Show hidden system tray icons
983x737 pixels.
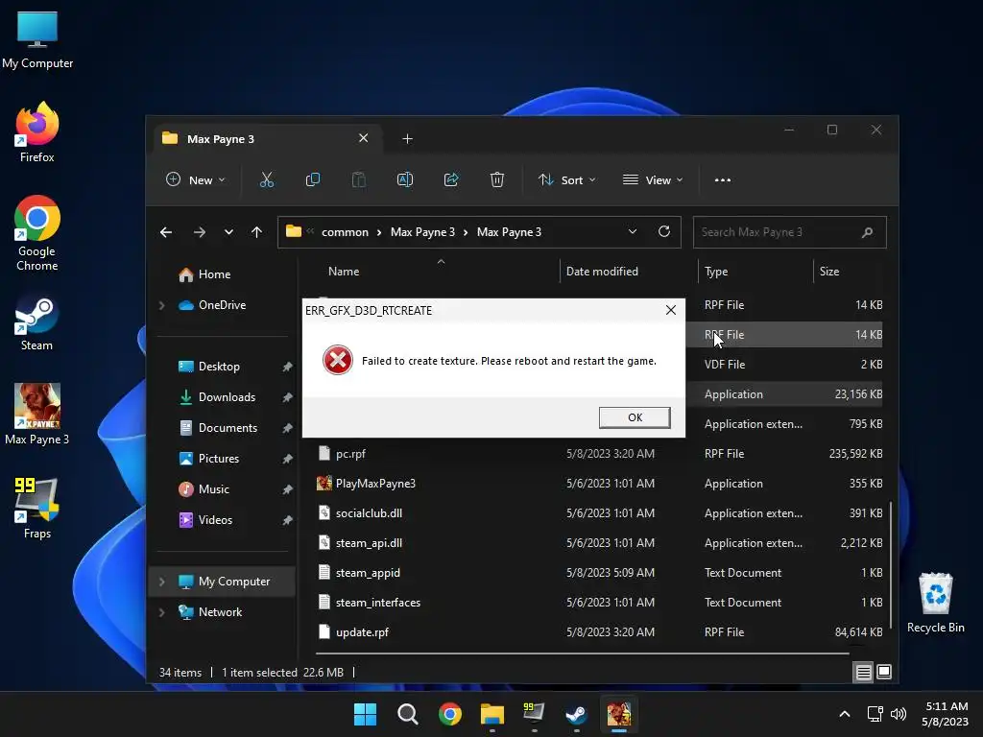(845, 714)
